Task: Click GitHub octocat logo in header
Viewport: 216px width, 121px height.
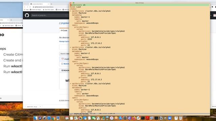Action: click(x=27, y=15)
